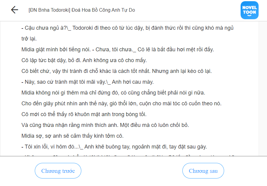Click the line starting "Cho đến giây phút nhìn anh"
267x186 pixels.
tap(121, 103)
